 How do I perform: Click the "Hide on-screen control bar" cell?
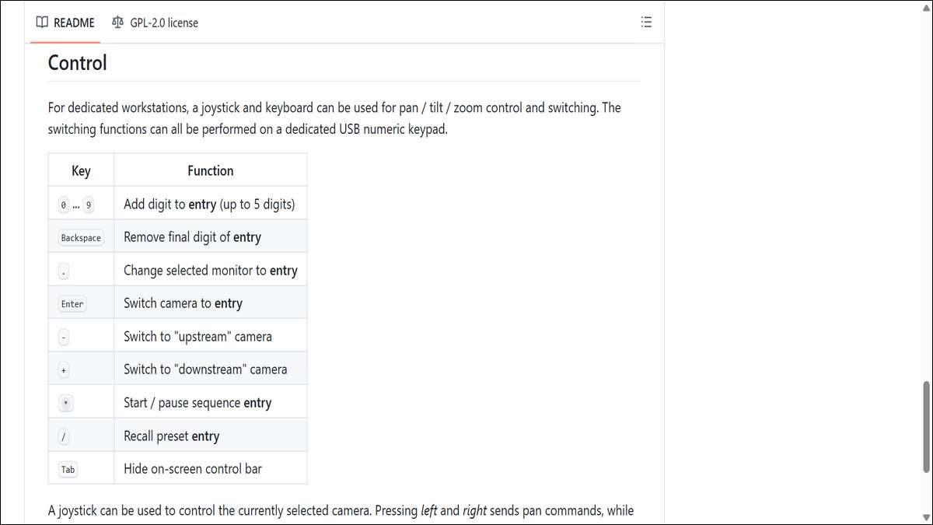tap(192, 469)
